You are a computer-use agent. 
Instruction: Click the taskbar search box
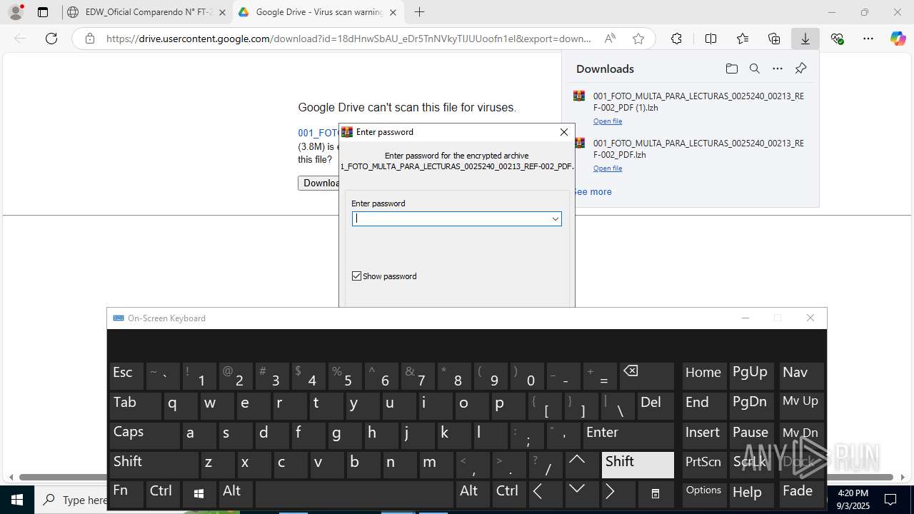point(71,500)
